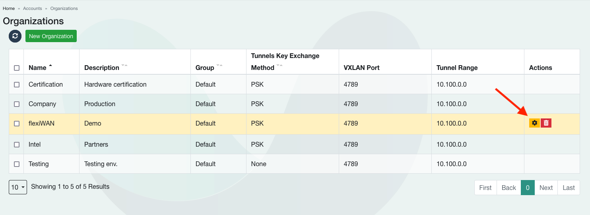
Task: Sort by Group column arrows
Action: 219,66
